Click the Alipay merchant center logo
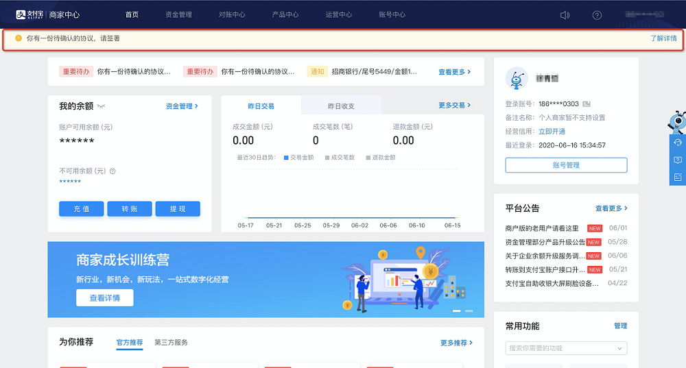Image resolution: width=686 pixels, height=368 pixels. pyautogui.click(x=48, y=14)
